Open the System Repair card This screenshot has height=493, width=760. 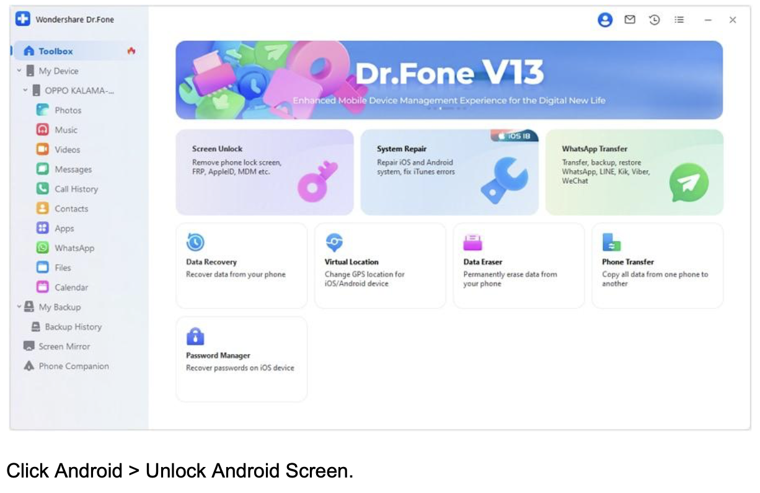(x=449, y=172)
